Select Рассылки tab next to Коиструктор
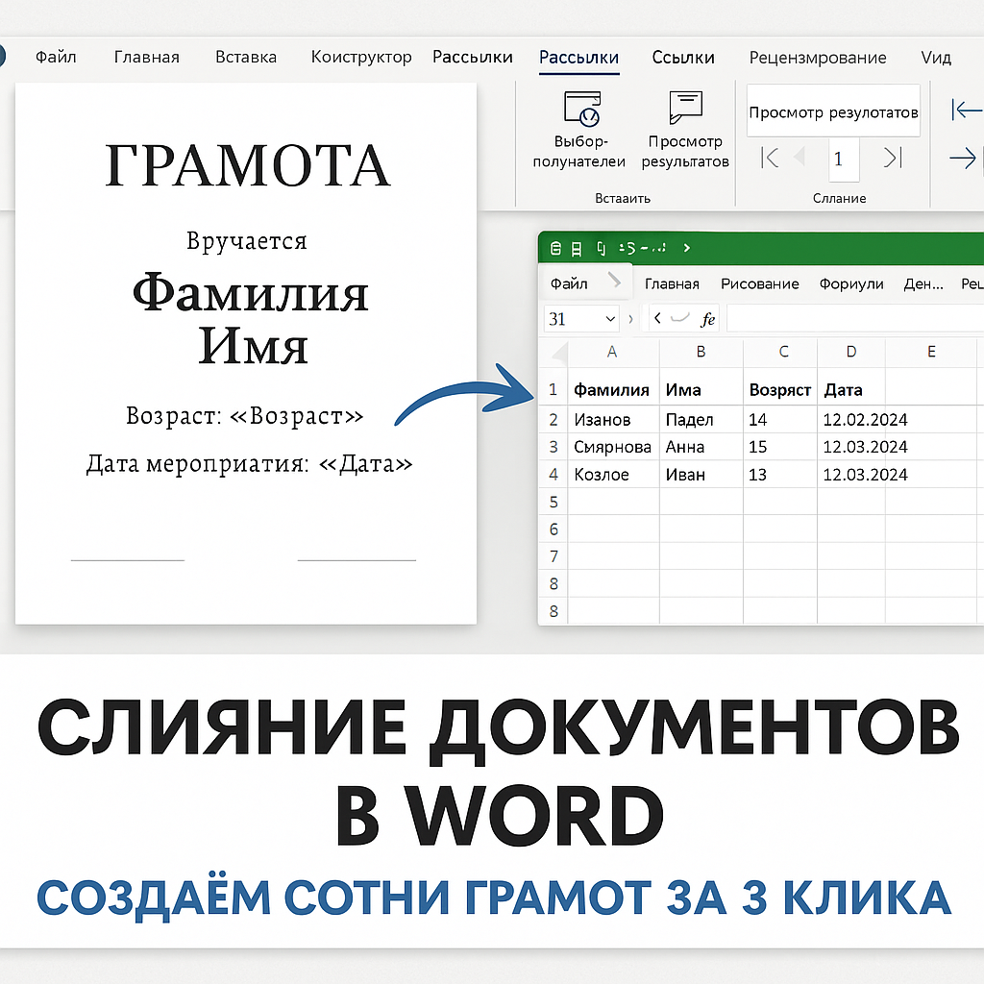The width and height of the screenshot is (984, 984). [473, 57]
